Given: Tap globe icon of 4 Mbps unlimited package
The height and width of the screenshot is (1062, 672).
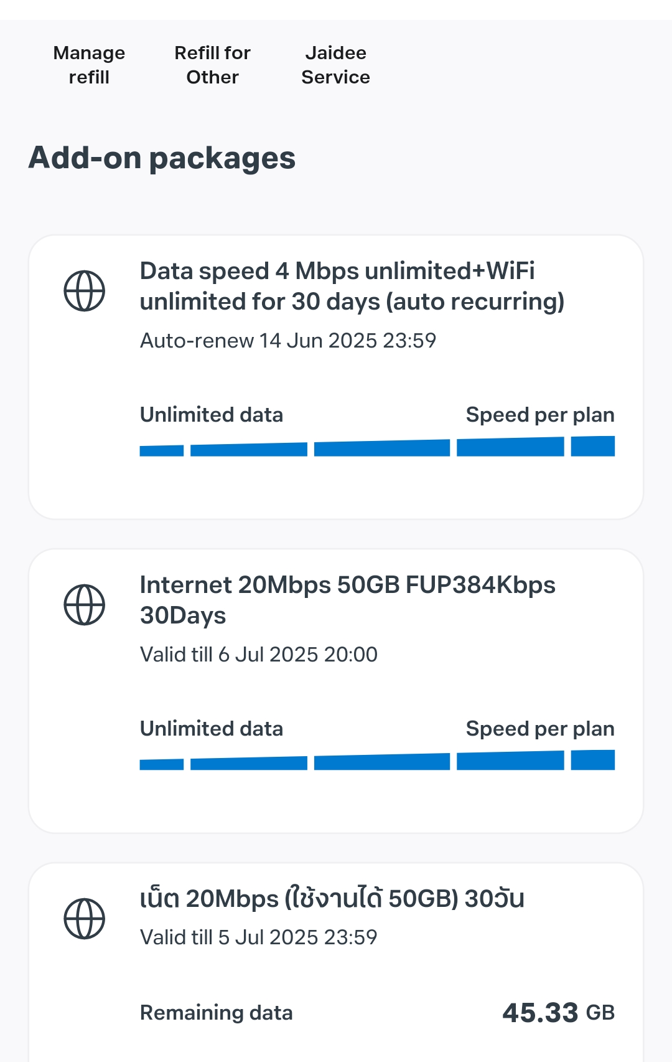Looking at the screenshot, I should point(85,291).
